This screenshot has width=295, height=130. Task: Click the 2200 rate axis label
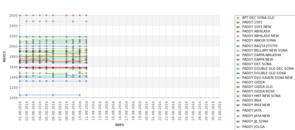[x=13, y=36]
